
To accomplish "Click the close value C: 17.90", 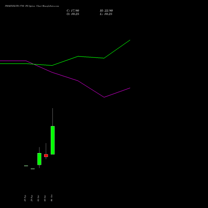I will [73, 11].
